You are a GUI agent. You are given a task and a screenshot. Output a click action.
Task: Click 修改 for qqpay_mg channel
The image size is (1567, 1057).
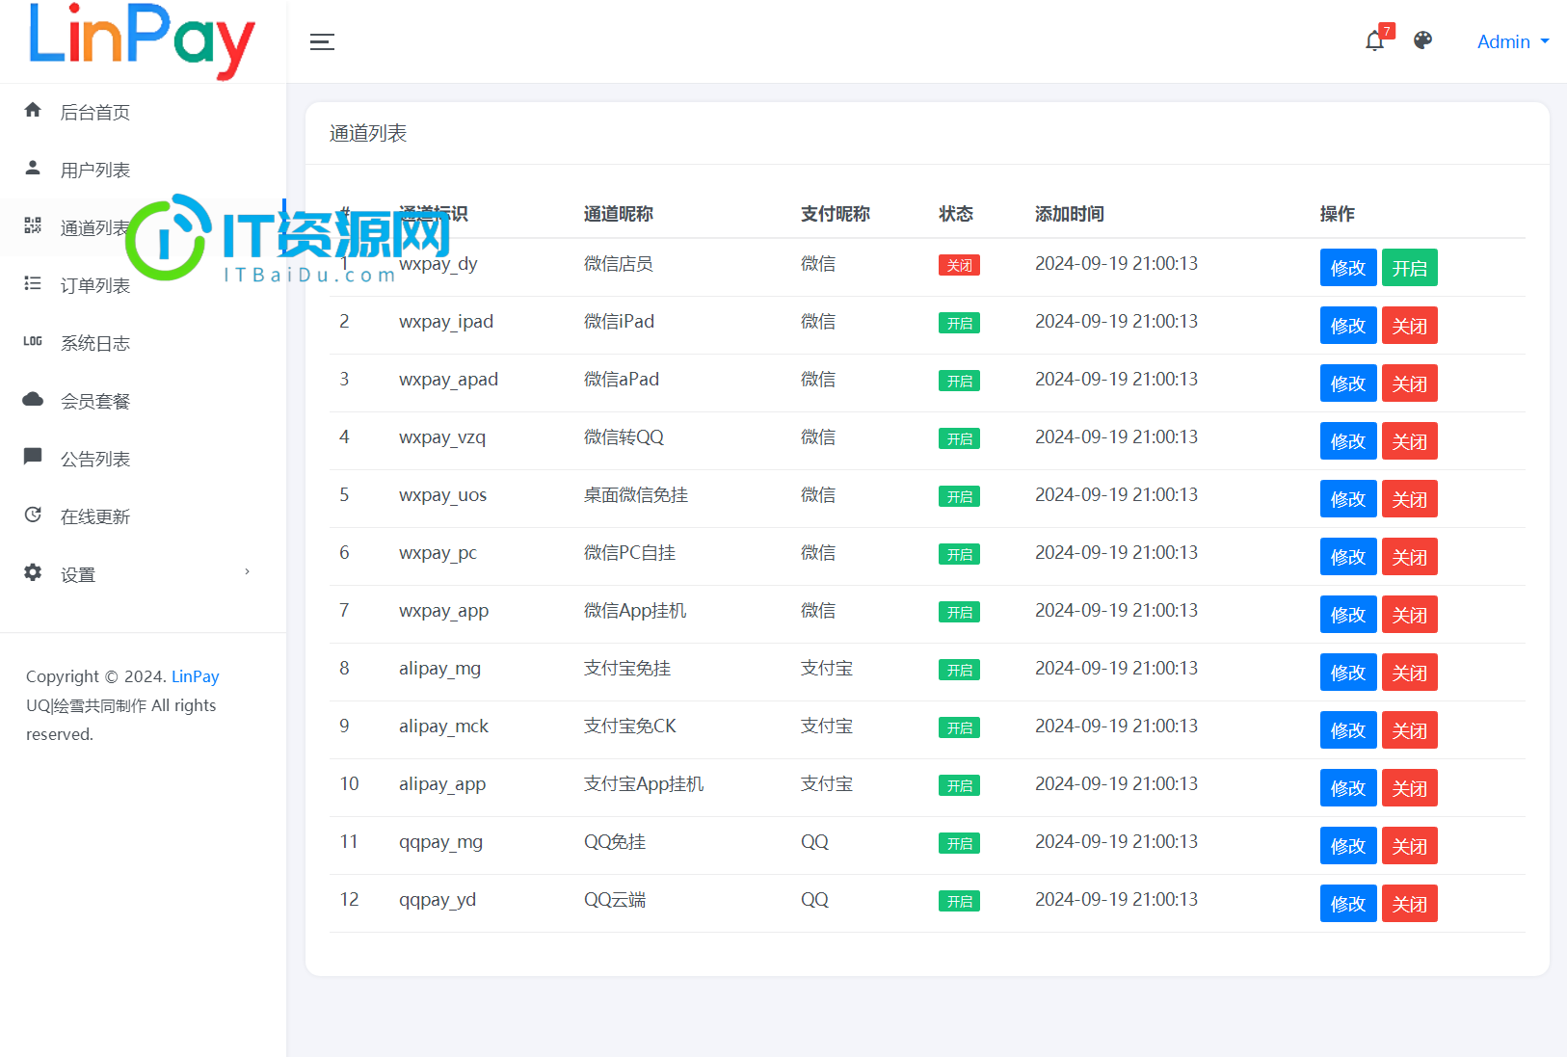click(x=1348, y=846)
